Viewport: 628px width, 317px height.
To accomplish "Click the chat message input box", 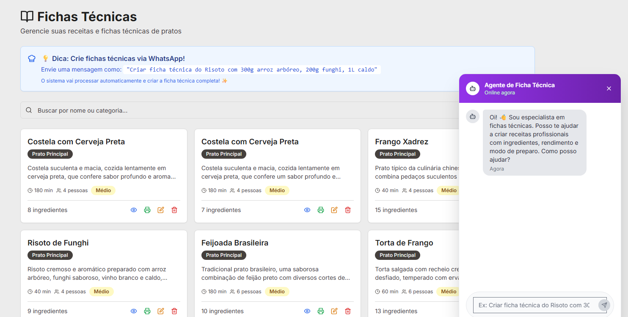I will [533, 305].
